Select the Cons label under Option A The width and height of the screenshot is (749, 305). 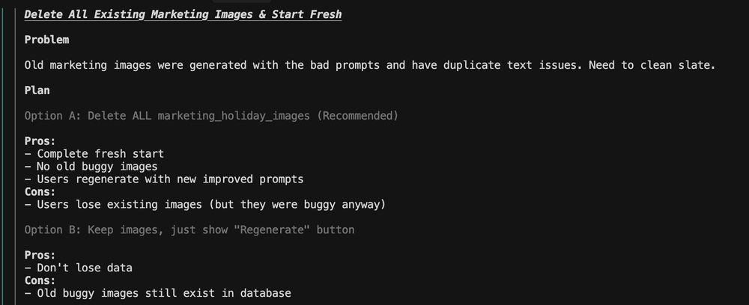(40, 192)
